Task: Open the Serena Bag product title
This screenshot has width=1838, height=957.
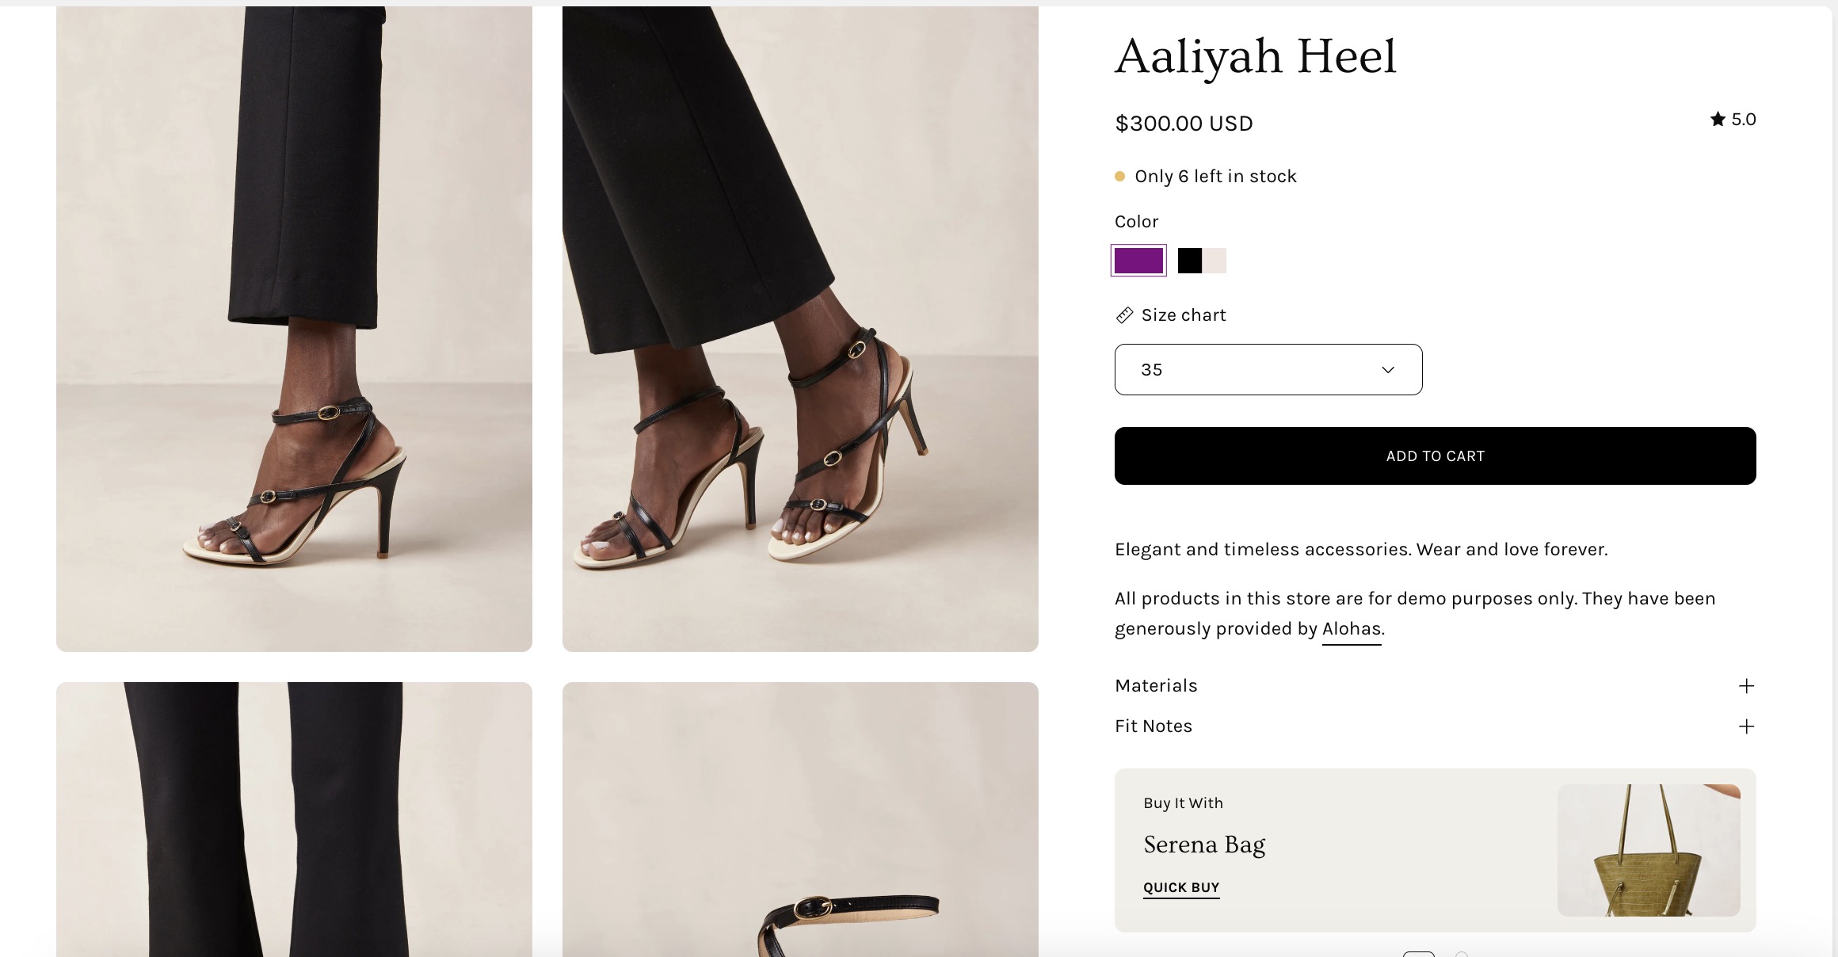Action: 1204,845
